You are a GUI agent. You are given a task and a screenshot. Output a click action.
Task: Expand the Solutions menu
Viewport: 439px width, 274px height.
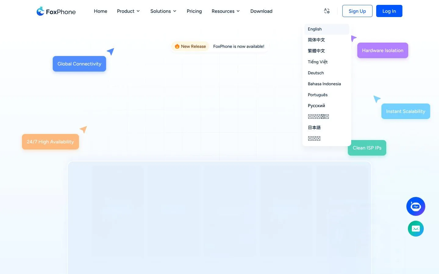point(163,11)
